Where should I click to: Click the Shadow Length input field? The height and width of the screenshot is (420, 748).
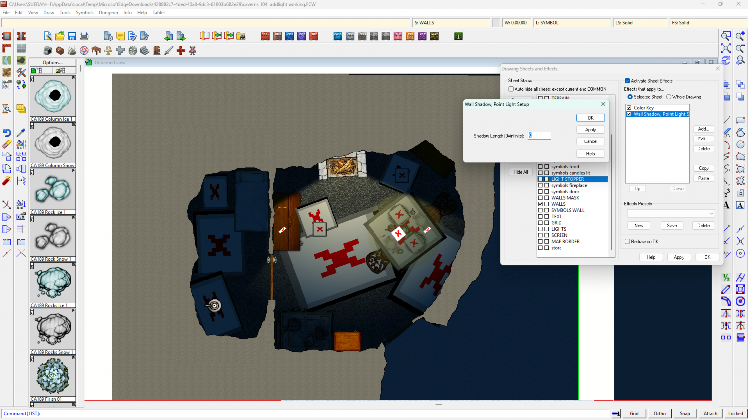click(x=539, y=136)
